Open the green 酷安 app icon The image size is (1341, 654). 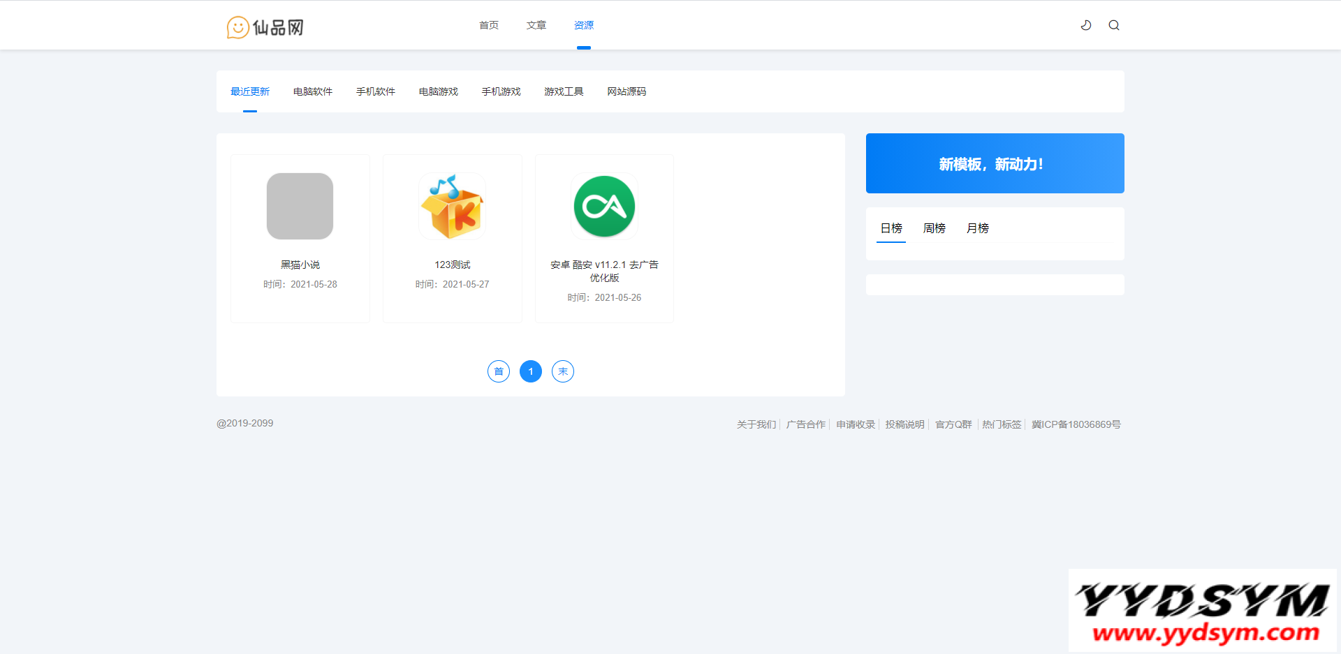click(x=604, y=206)
